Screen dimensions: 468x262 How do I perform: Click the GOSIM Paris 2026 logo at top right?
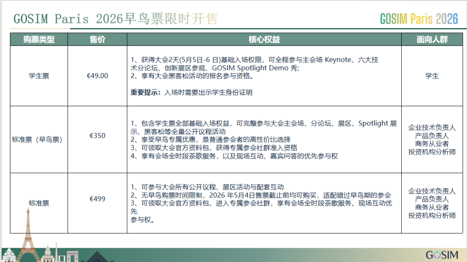coord(419,19)
